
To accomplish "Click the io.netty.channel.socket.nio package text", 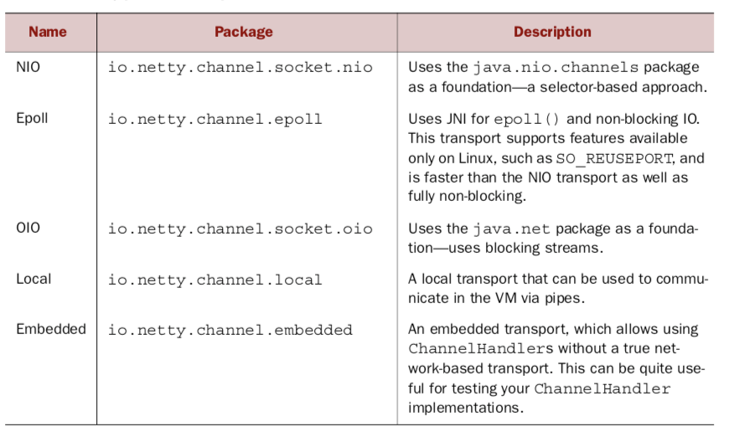I will pyautogui.click(x=240, y=68).
